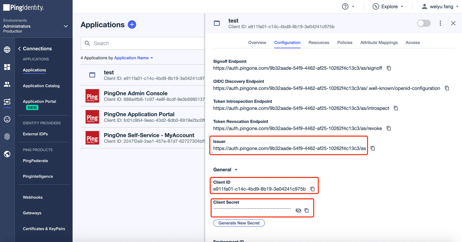Open External IDPs in the sidebar
462x242 pixels.
click(x=35, y=134)
